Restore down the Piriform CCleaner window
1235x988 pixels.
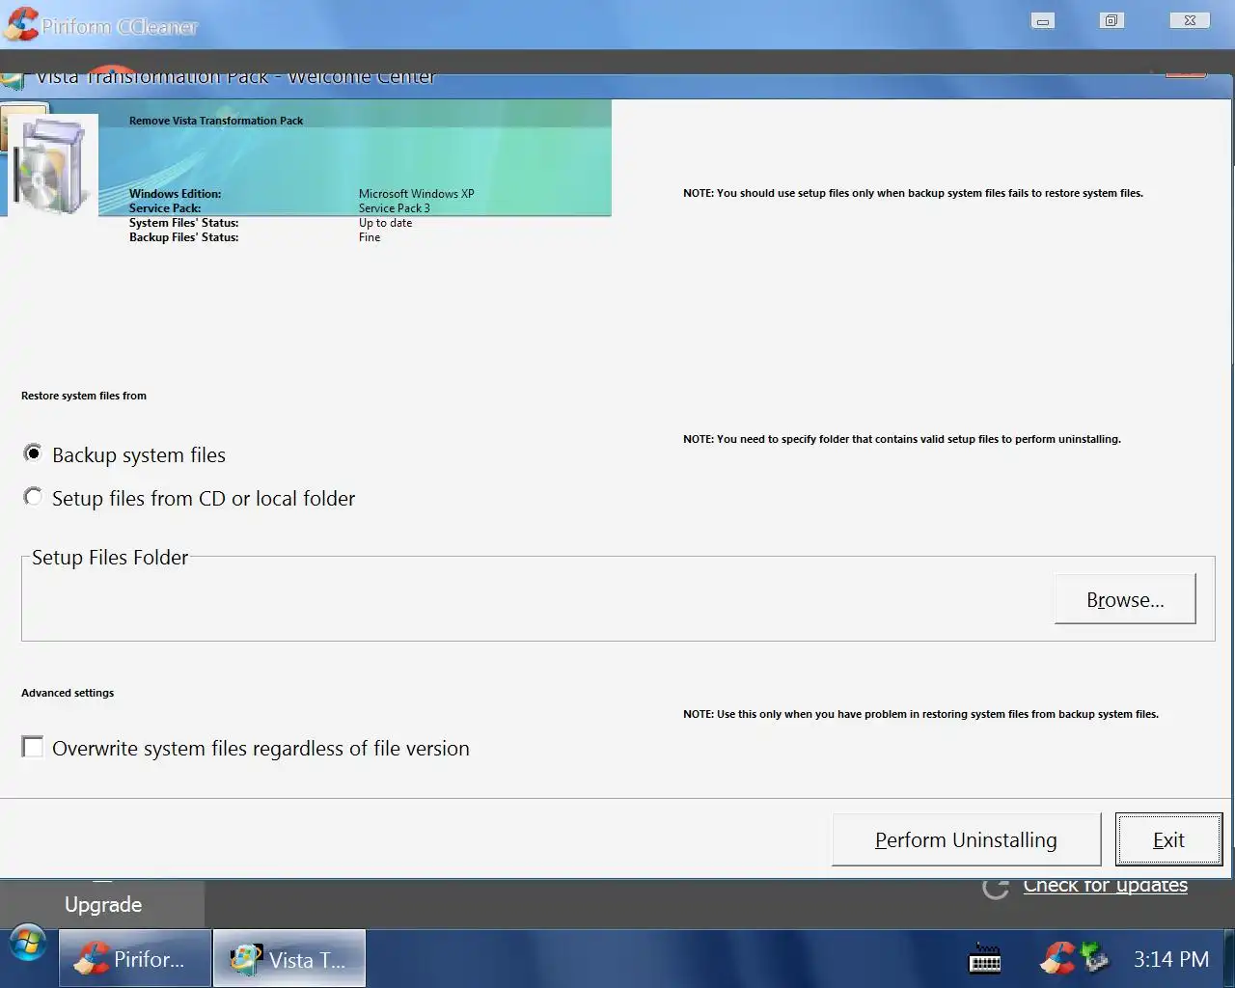tap(1111, 20)
